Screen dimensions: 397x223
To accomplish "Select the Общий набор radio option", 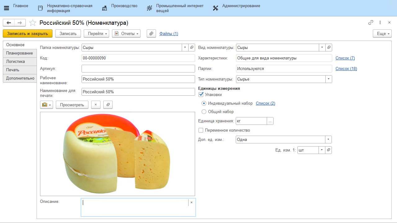I will click(x=204, y=111).
